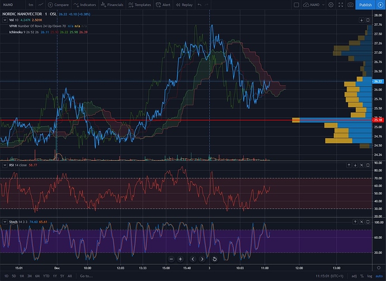Click the blue 26.22 current price label
This screenshot has width=386, height=281.
[x=378, y=81]
